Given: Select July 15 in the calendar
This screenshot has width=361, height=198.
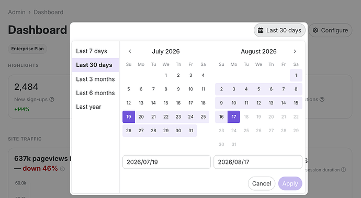Looking at the screenshot, I should pyautogui.click(x=166, y=103).
